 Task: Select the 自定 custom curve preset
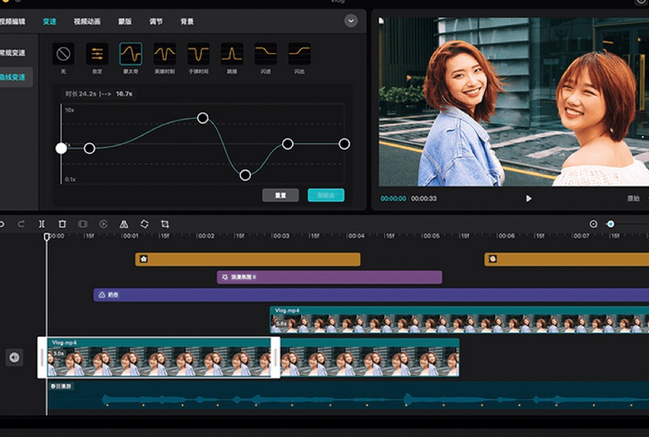tap(97, 54)
